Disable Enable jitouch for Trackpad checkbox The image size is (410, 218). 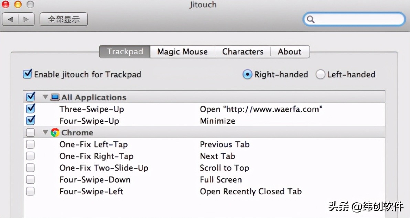(x=28, y=74)
